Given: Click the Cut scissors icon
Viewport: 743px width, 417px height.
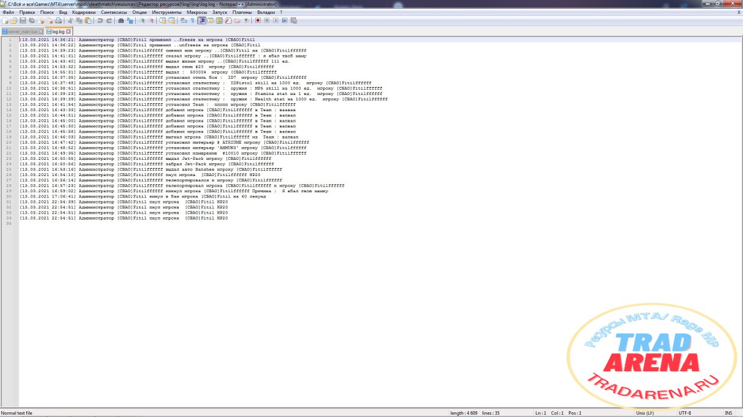Looking at the screenshot, I should (x=70, y=20).
